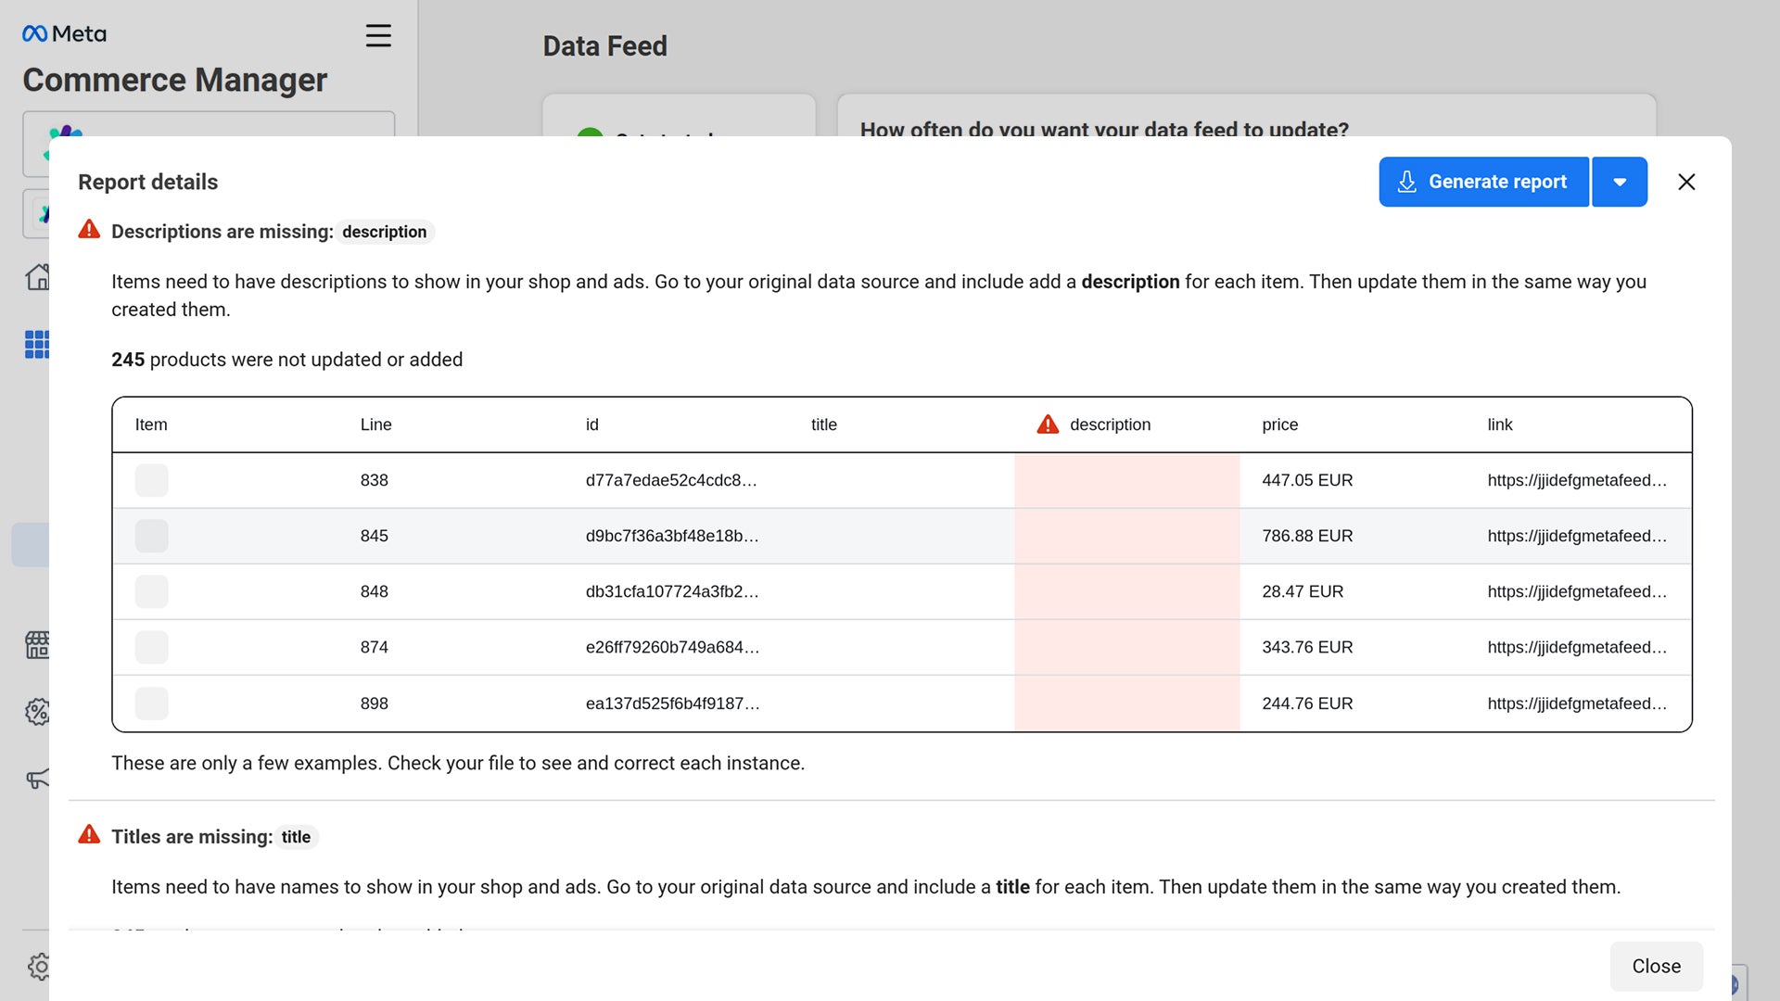The height and width of the screenshot is (1001, 1780).
Task: Click the link in the line 845 row
Action: 1577,536
